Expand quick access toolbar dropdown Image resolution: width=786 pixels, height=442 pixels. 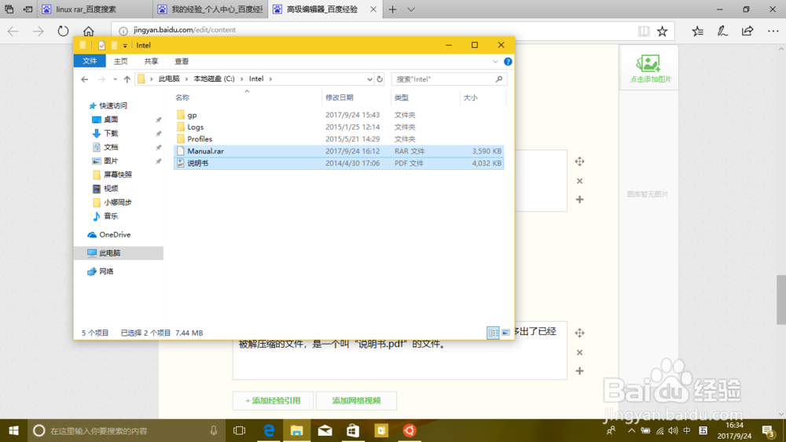point(125,46)
